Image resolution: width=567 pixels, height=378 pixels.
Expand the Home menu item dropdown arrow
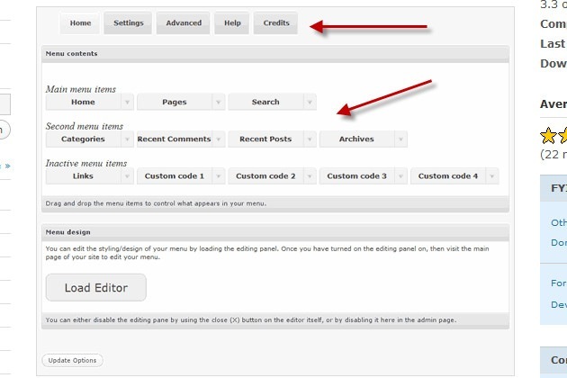tap(128, 103)
